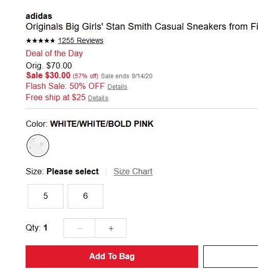Click the Please select size prompt
The height and width of the screenshot is (275, 258).
tap(73, 172)
